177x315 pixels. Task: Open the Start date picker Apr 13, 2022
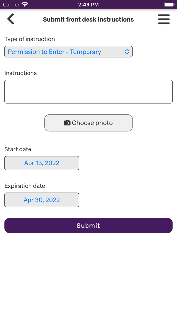[42, 163]
